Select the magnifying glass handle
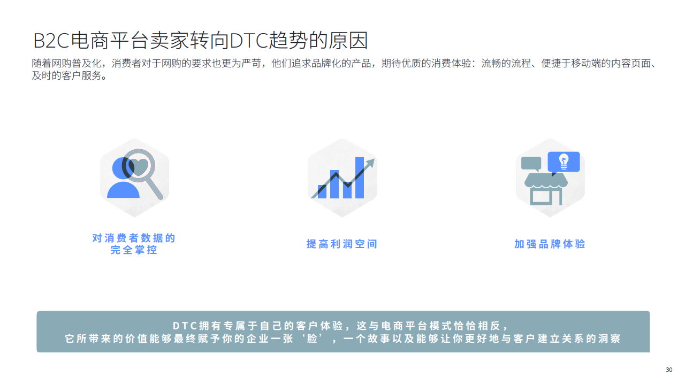The width and height of the screenshot is (685, 385). 155,190
